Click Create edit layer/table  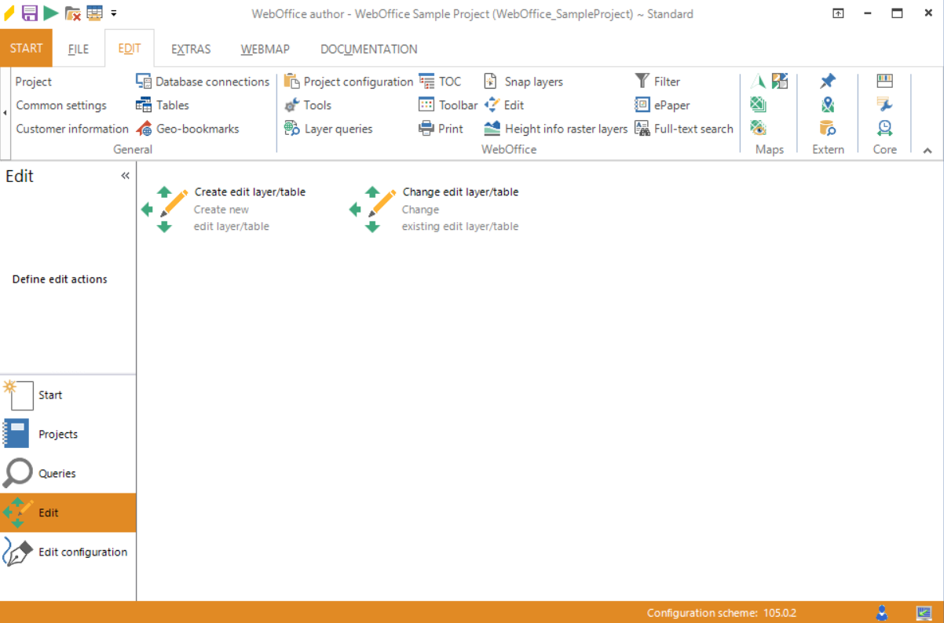[x=250, y=191]
